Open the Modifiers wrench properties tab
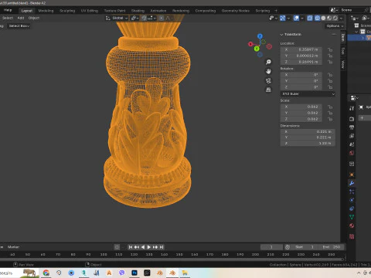This screenshot has width=371, height=278. [352, 183]
